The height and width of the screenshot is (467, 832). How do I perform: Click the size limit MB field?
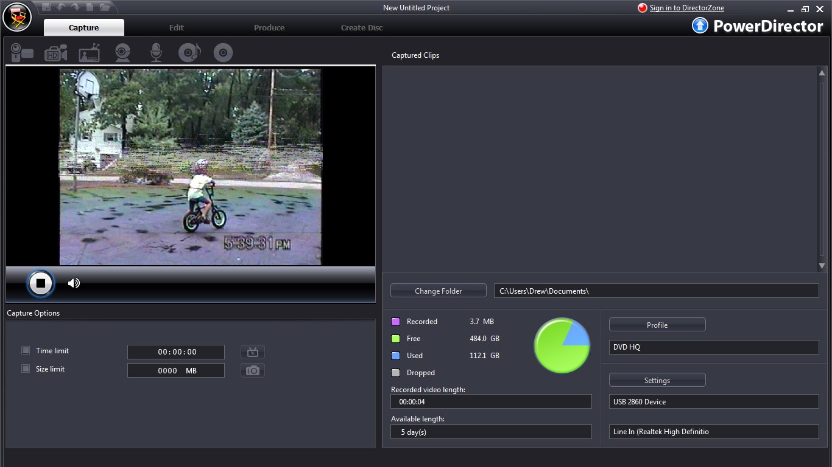[176, 370]
